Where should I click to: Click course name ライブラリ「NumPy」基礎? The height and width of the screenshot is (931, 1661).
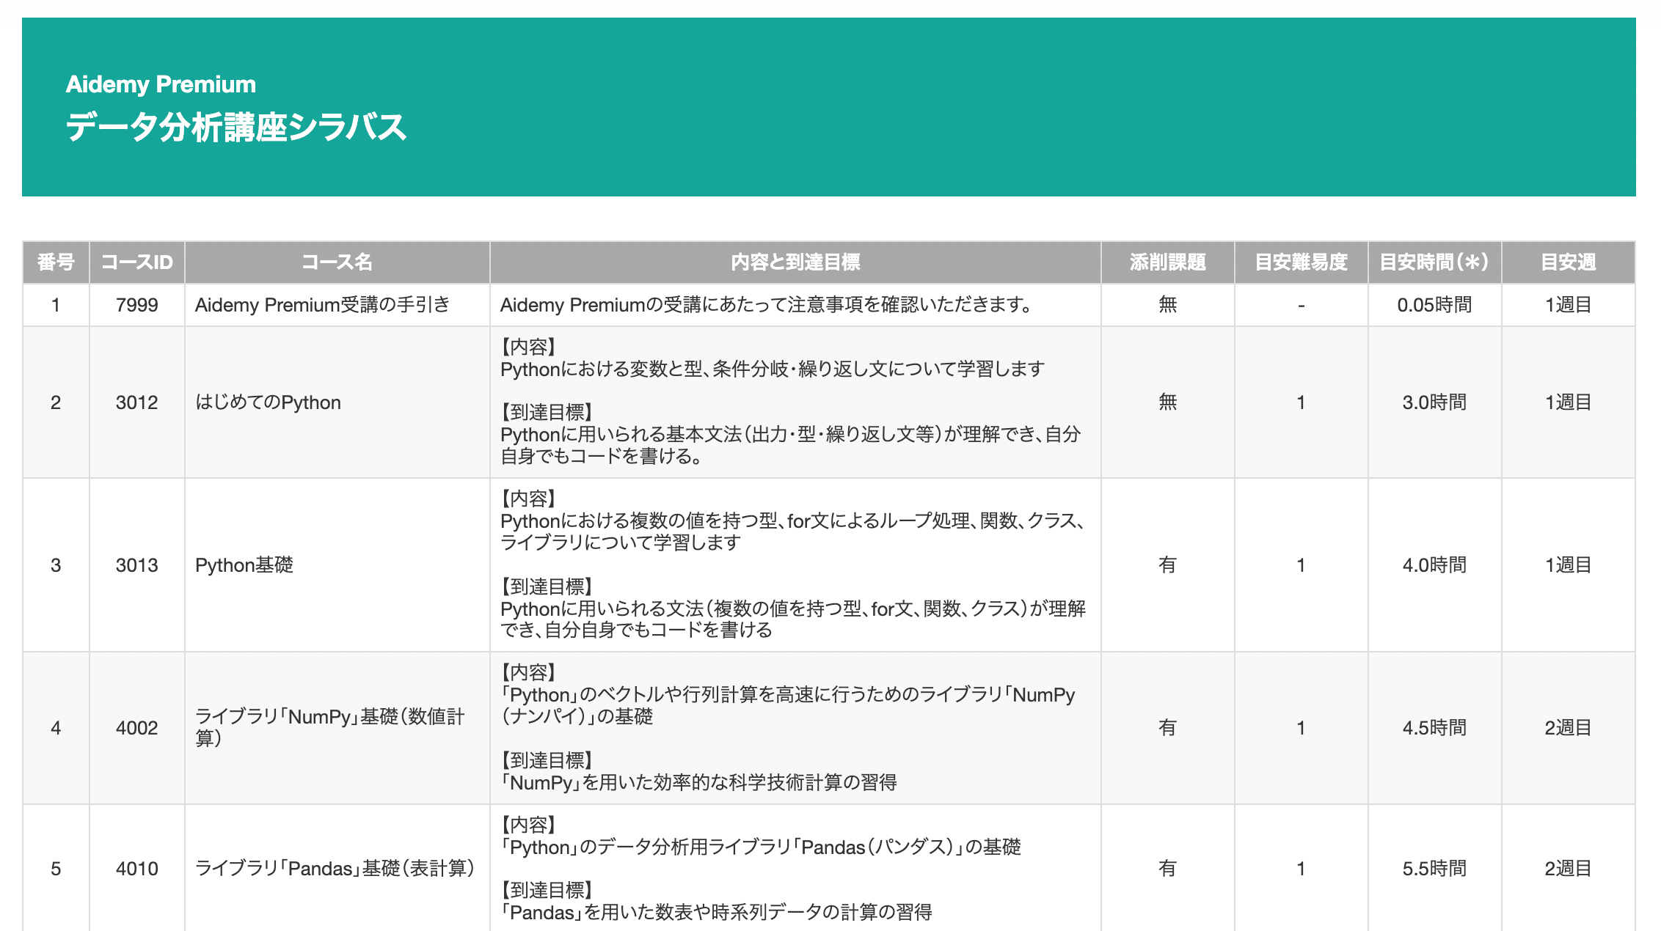330,727
